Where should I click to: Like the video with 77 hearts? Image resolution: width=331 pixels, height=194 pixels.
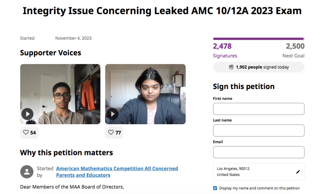click(x=114, y=132)
